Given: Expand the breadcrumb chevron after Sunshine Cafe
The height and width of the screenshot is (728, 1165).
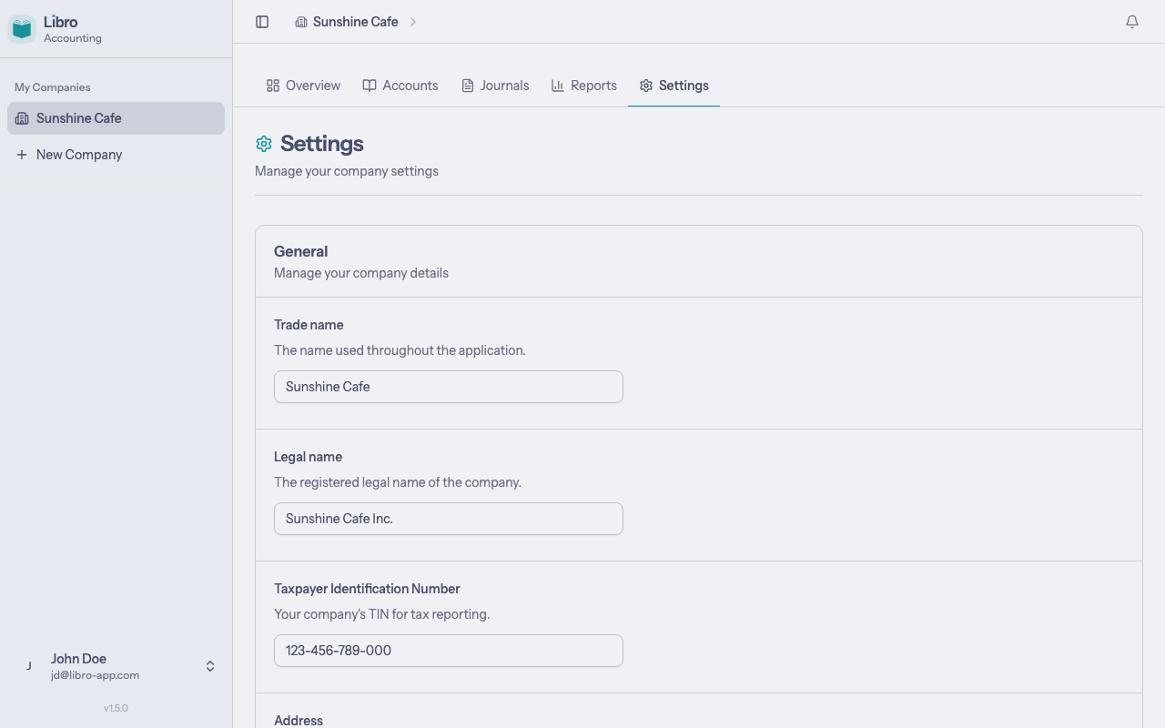Looking at the screenshot, I should [x=412, y=22].
